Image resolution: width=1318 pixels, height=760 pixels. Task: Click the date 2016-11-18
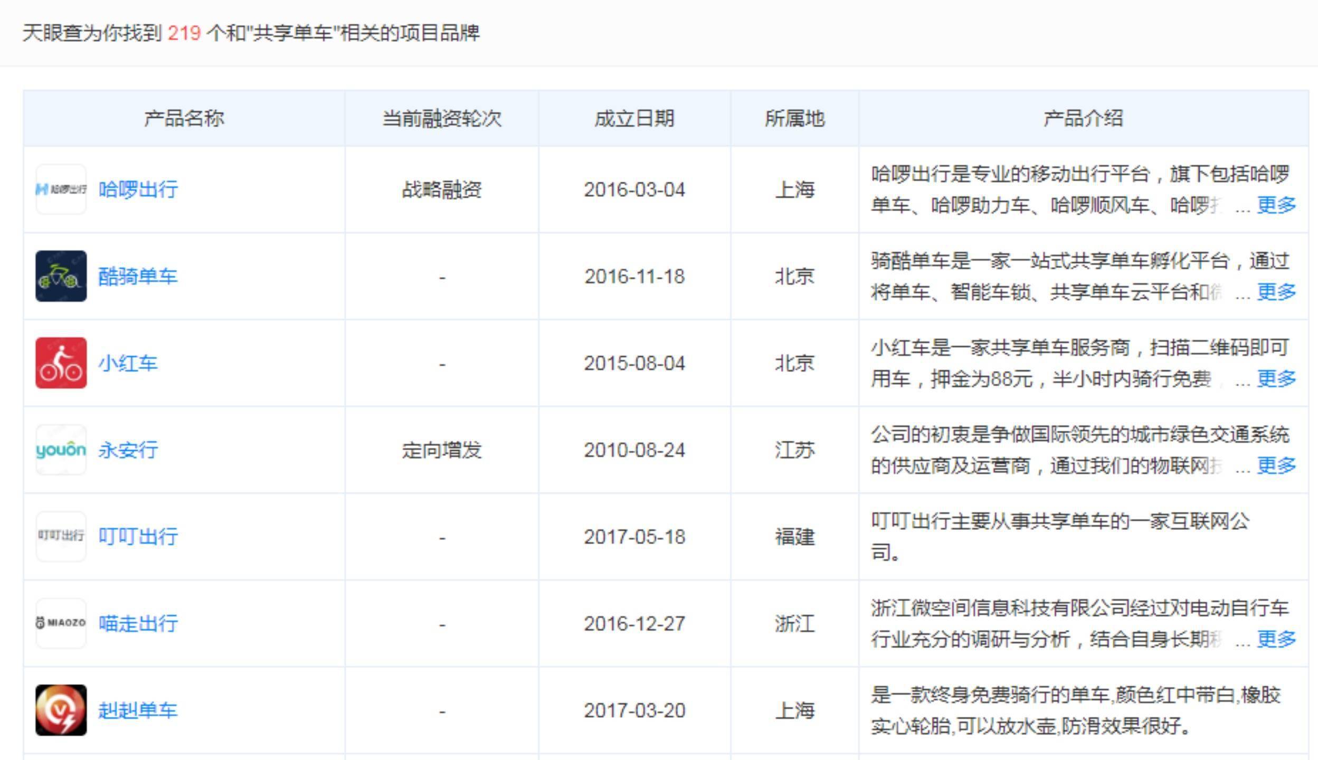point(634,277)
